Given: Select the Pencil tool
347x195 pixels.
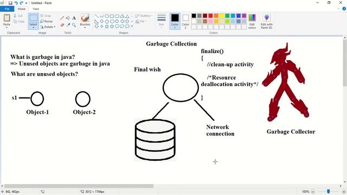Looking at the screenshot, I should [x=62, y=18].
